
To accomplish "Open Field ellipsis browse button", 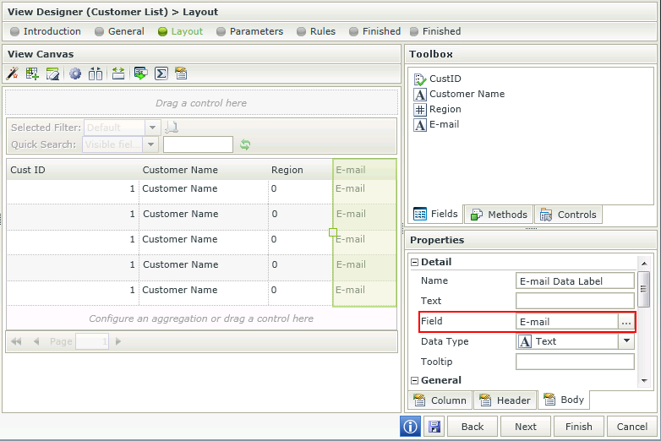I will coord(626,322).
